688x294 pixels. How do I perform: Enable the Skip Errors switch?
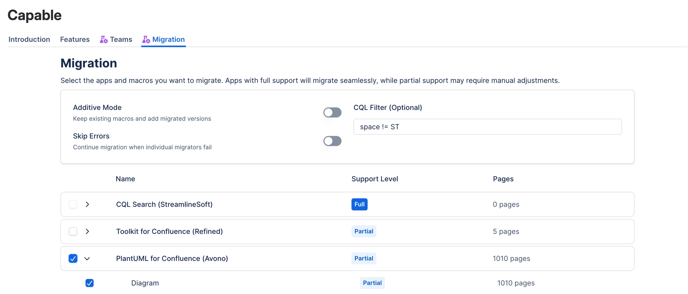click(x=332, y=141)
